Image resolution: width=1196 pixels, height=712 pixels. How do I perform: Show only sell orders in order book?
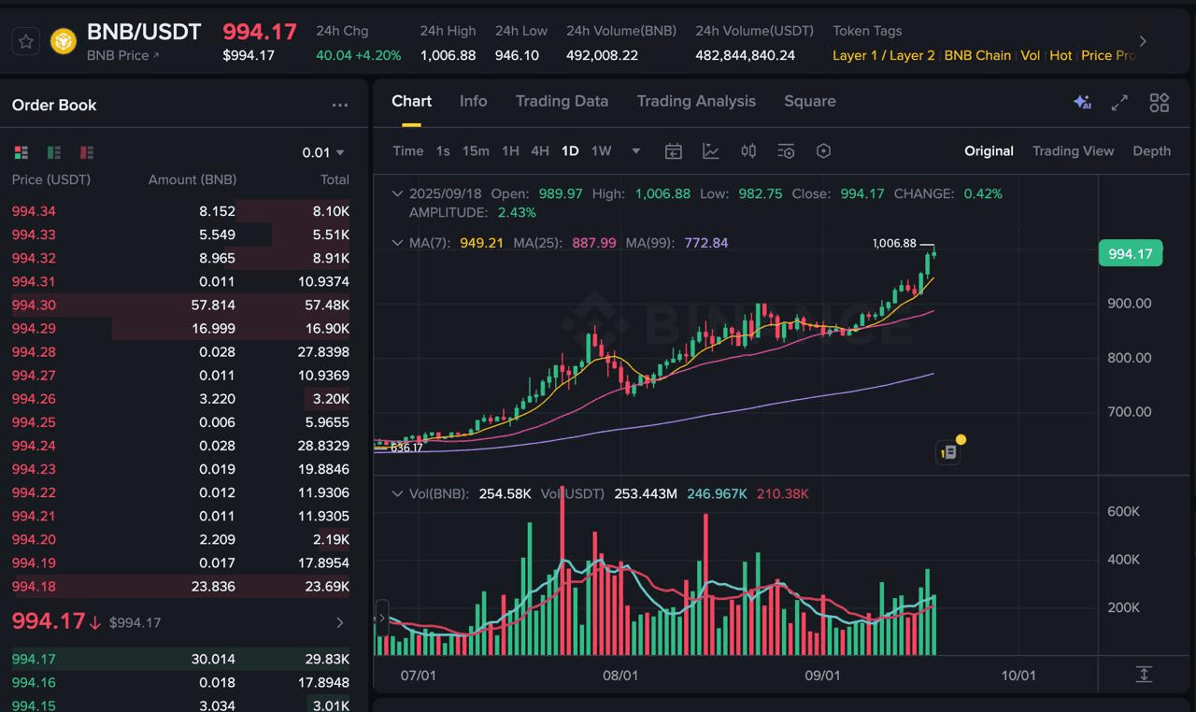click(87, 152)
